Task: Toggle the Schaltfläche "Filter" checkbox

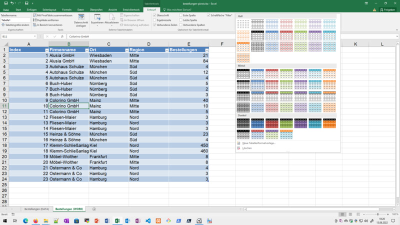Action: [x=208, y=15]
